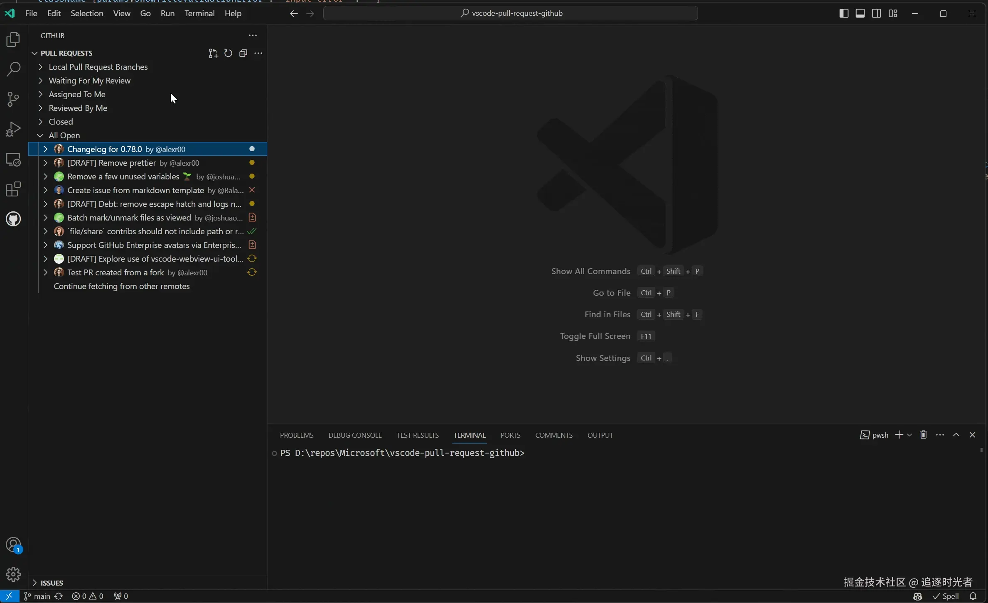Open the Terminal menu
The height and width of the screenshot is (603, 988).
point(199,13)
